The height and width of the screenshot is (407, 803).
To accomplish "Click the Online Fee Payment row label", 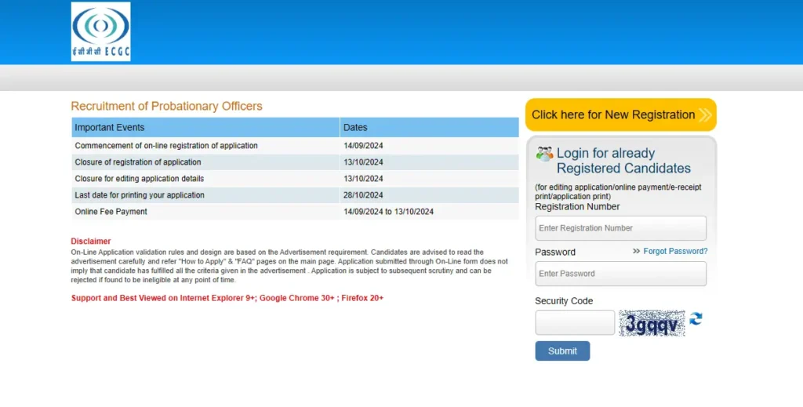I will [111, 212].
